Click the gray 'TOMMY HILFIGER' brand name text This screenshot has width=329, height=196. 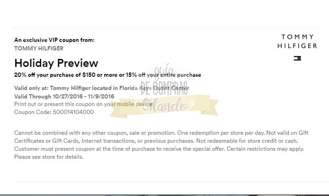[x=39, y=48]
